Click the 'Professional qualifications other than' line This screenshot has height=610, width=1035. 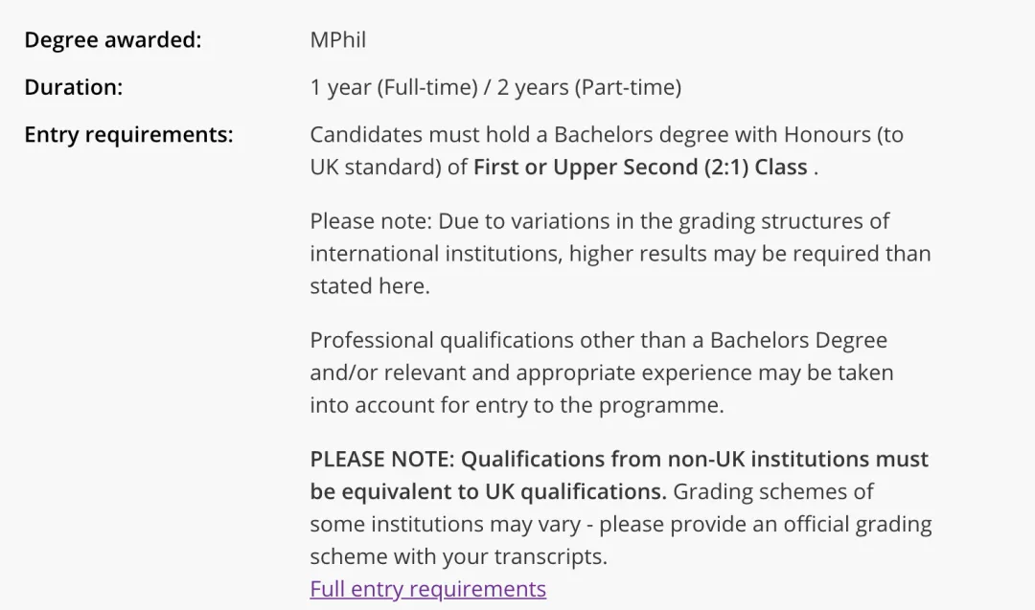pos(599,340)
